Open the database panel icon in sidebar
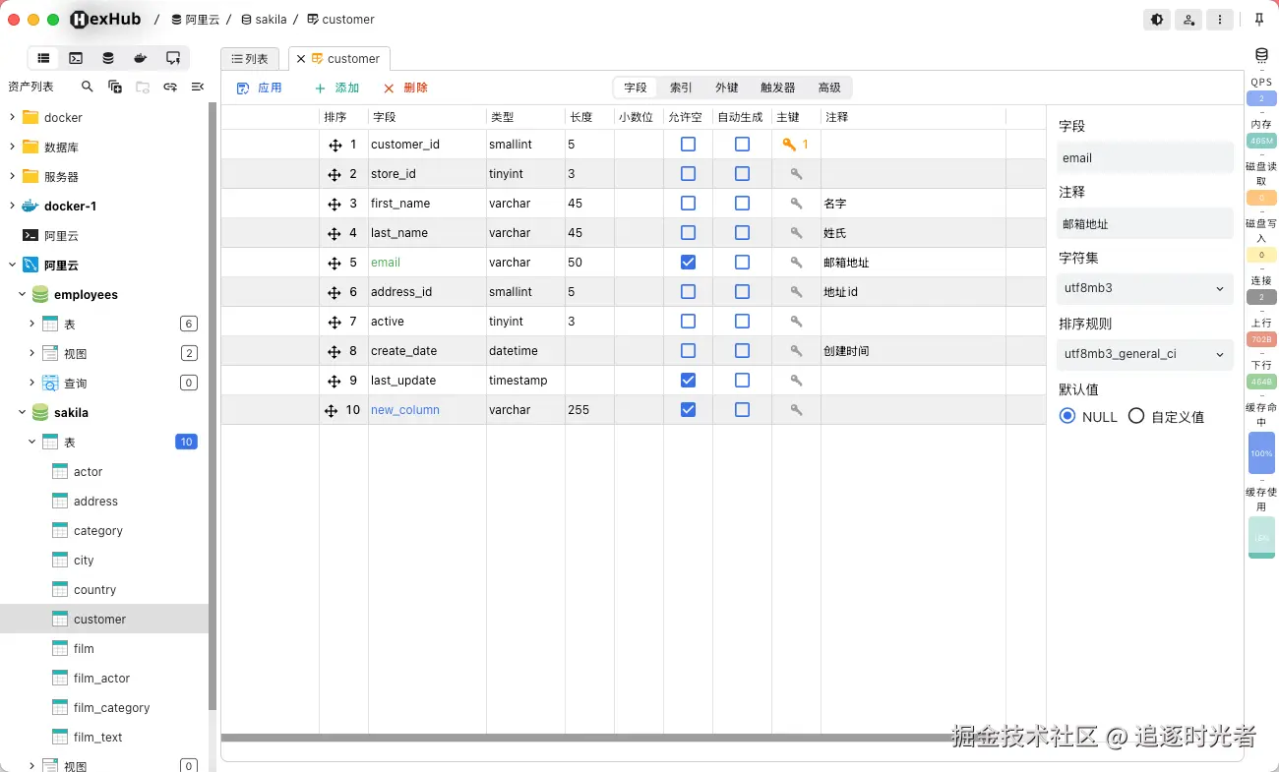 pyautogui.click(x=108, y=58)
